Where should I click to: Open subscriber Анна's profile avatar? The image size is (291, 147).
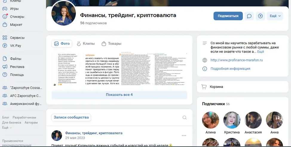coord(275,120)
